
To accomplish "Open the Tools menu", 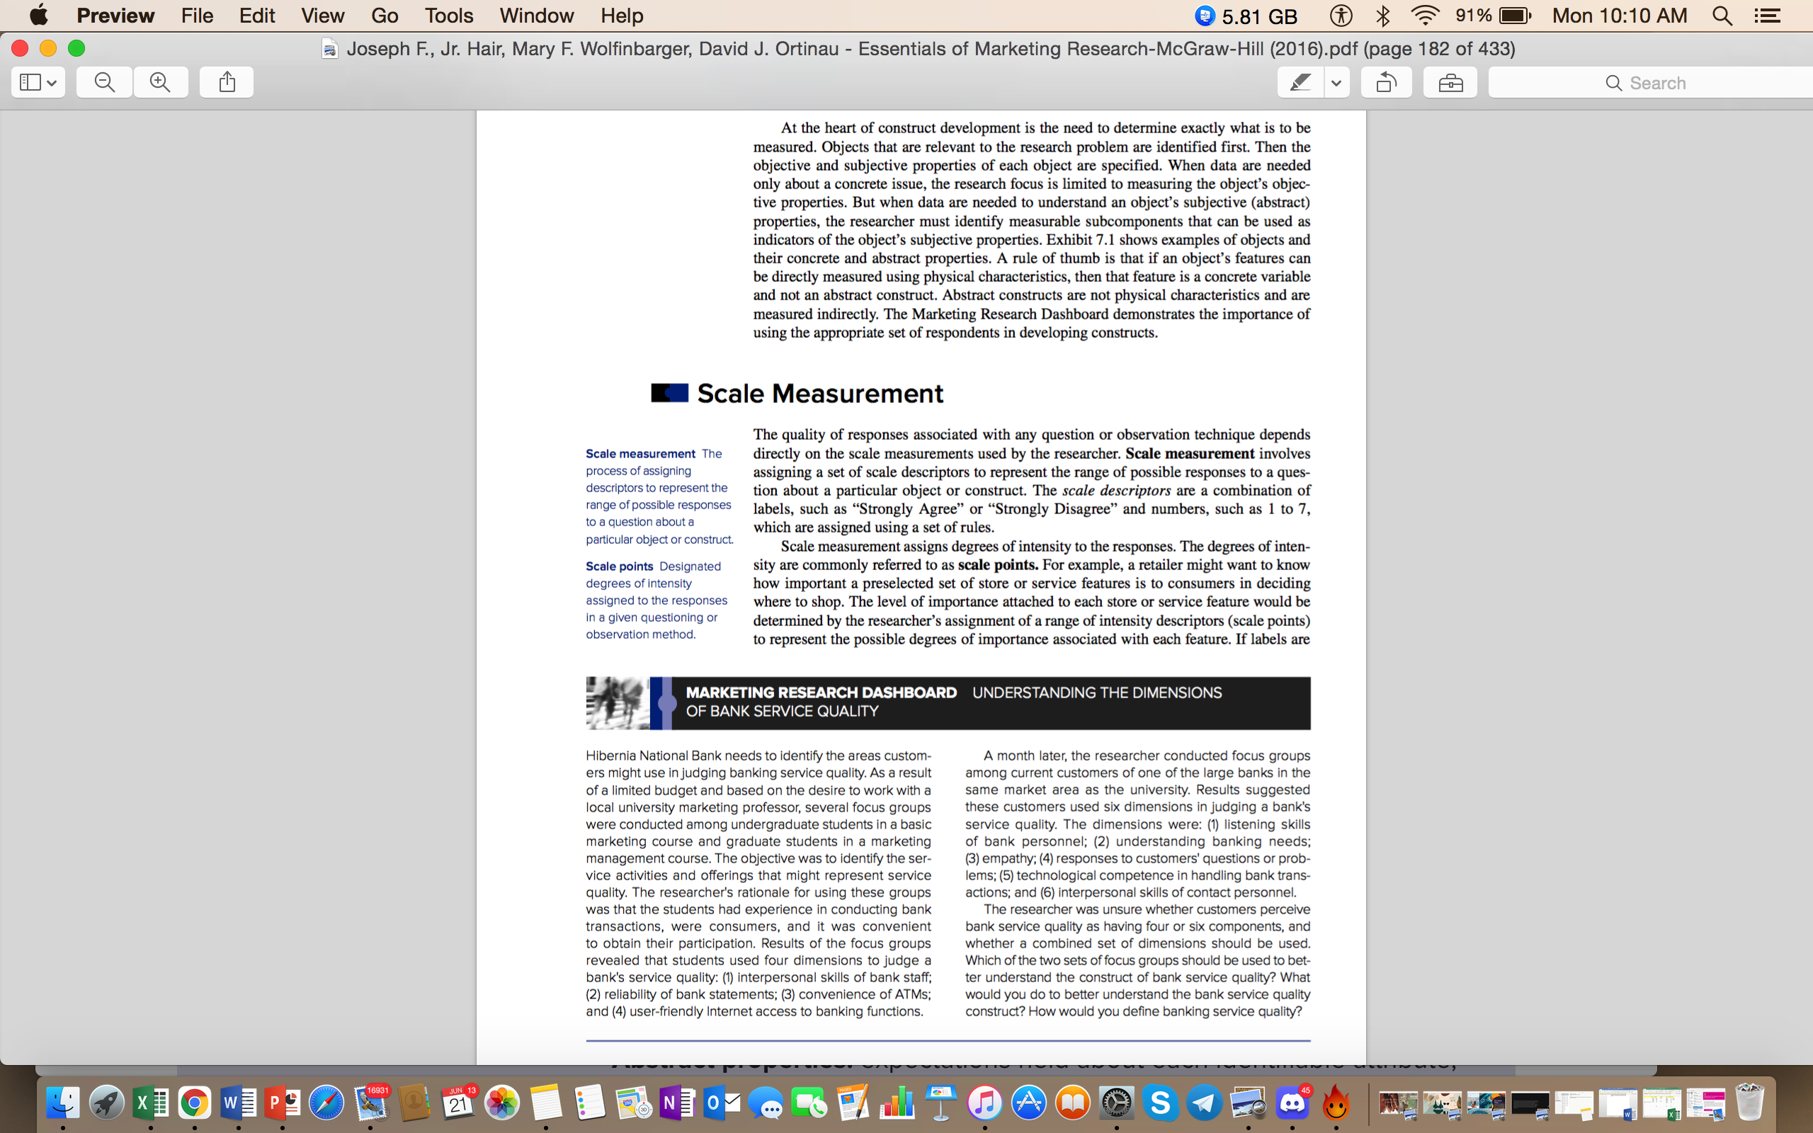I will (x=449, y=16).
